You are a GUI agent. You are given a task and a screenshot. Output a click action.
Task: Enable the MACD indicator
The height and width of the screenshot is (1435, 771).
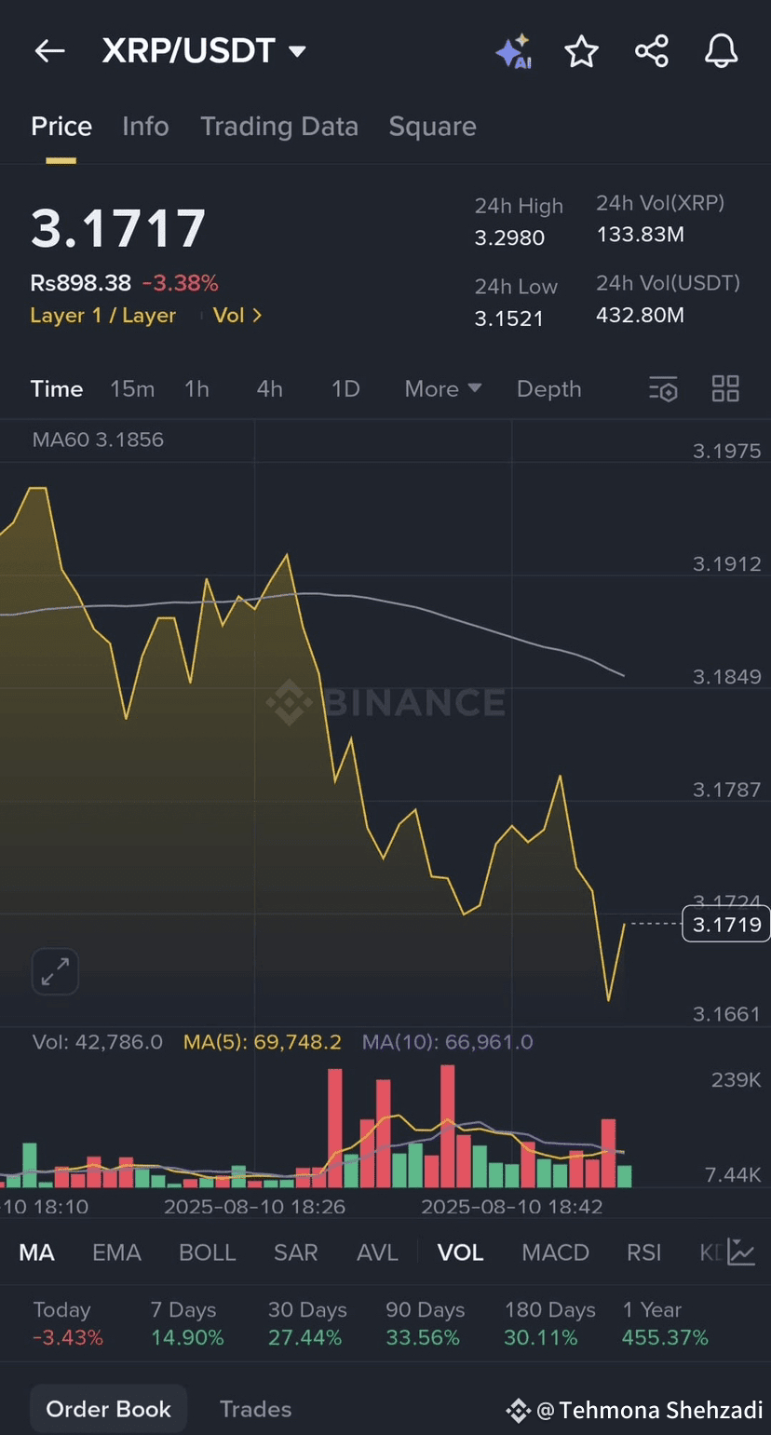click(555, 1252)
